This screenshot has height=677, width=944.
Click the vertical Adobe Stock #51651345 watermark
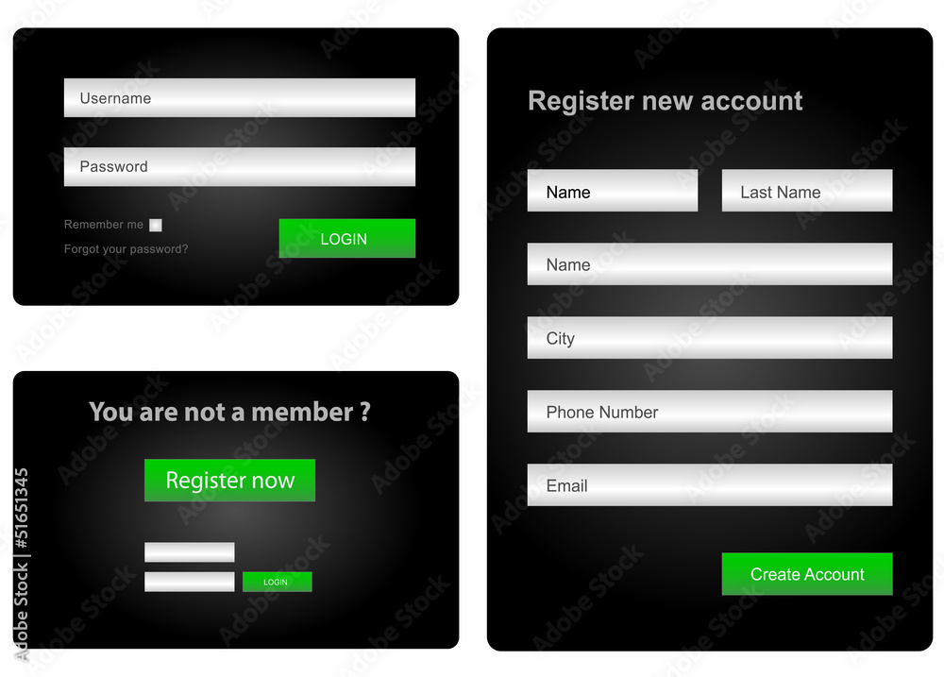[x=21, y=565]
